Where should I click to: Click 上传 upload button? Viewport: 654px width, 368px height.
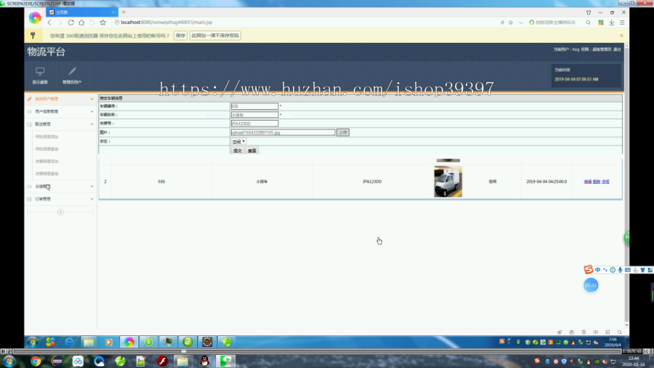343,132
